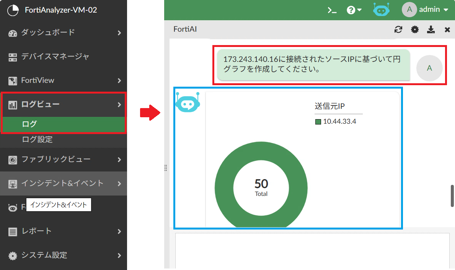Close the FortiAI panel
This screenshot has height=270, width=455.
pyautogui.click(x=447, y=30)
